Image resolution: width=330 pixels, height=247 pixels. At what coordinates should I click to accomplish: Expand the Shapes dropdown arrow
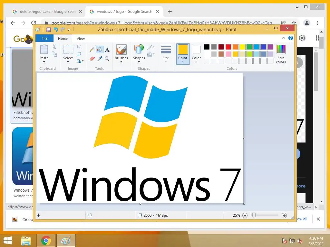(x=139, y=62)
